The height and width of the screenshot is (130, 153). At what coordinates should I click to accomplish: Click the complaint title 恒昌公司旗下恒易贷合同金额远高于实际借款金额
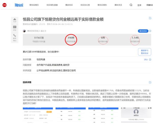(63, 19)
